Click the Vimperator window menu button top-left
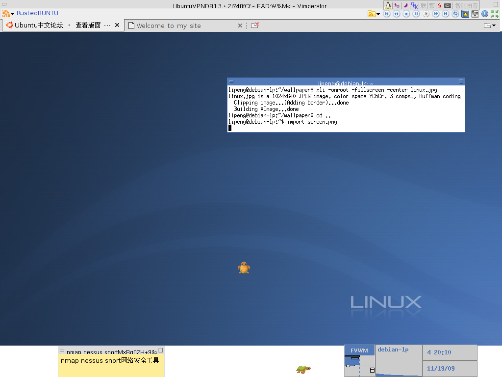This screenshot has width=502, height=377. [x=4, y=4]
